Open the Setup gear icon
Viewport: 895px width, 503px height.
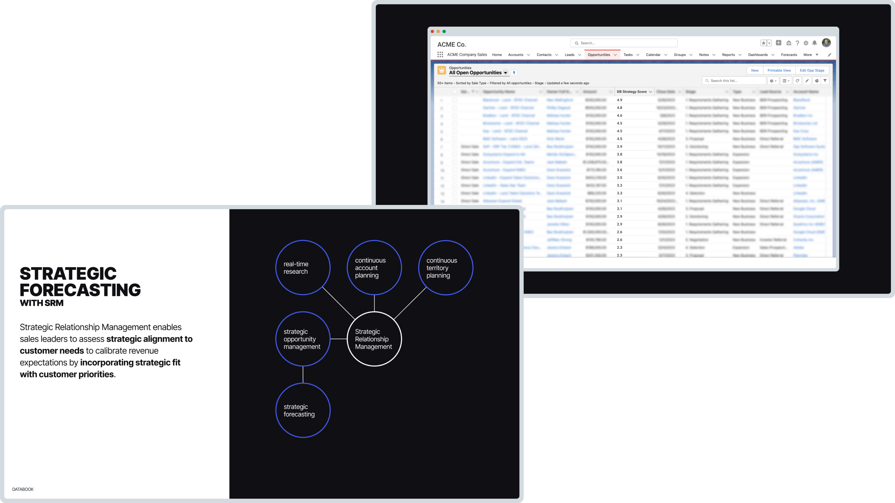(806, 43)
